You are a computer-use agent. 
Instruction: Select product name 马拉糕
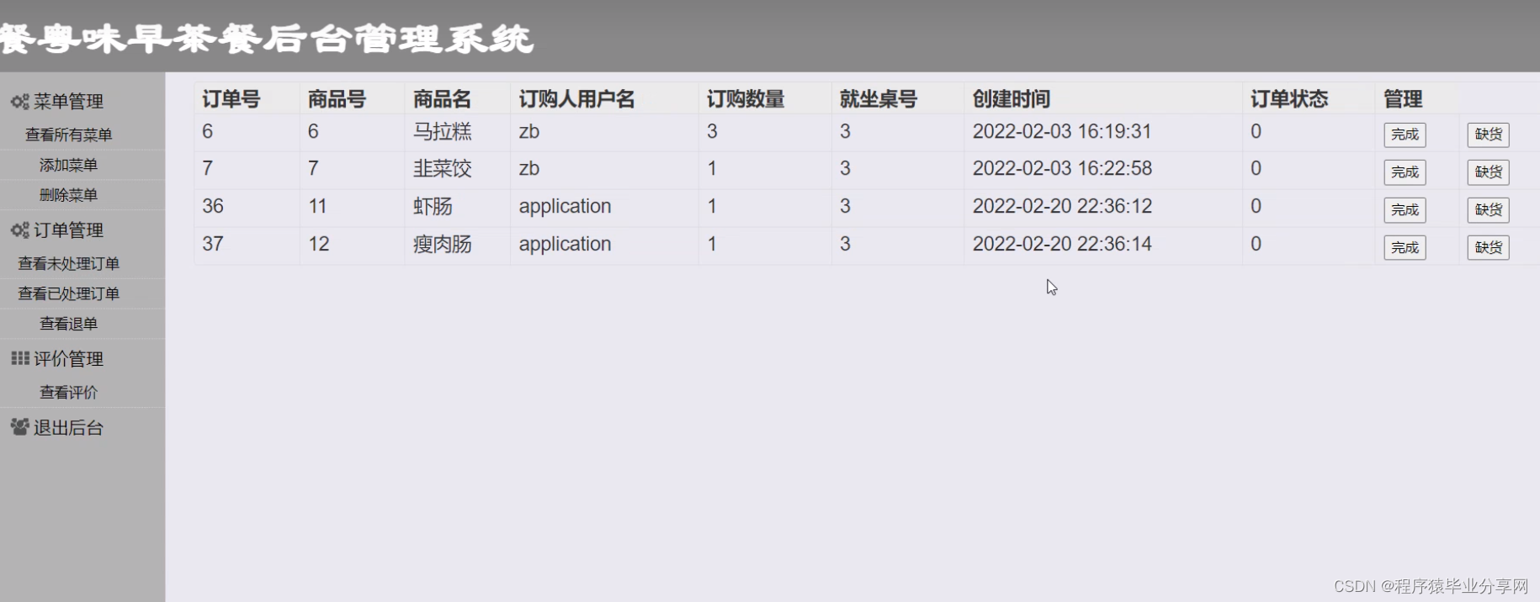[443, 132]
